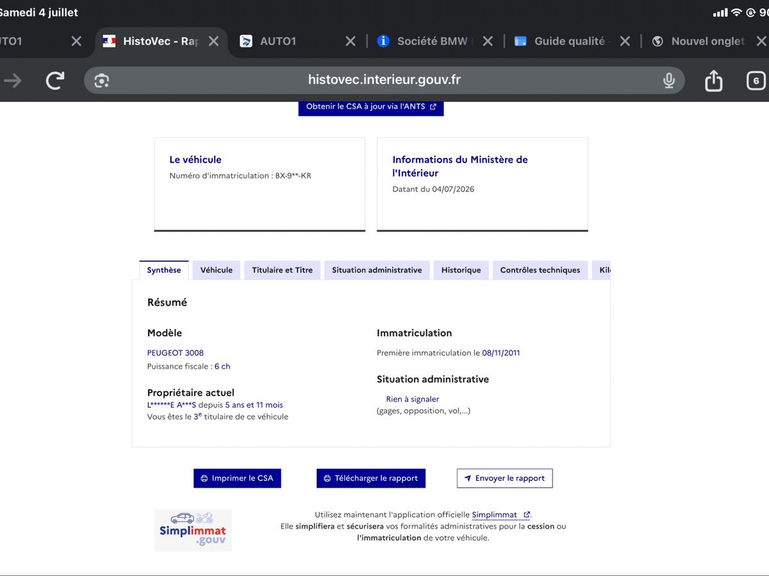Open the Véhicule tab
This screenshot has height=576, width=769.
point(217,270)
